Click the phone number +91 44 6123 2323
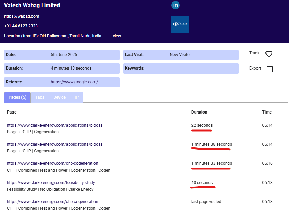 point(21,26)
